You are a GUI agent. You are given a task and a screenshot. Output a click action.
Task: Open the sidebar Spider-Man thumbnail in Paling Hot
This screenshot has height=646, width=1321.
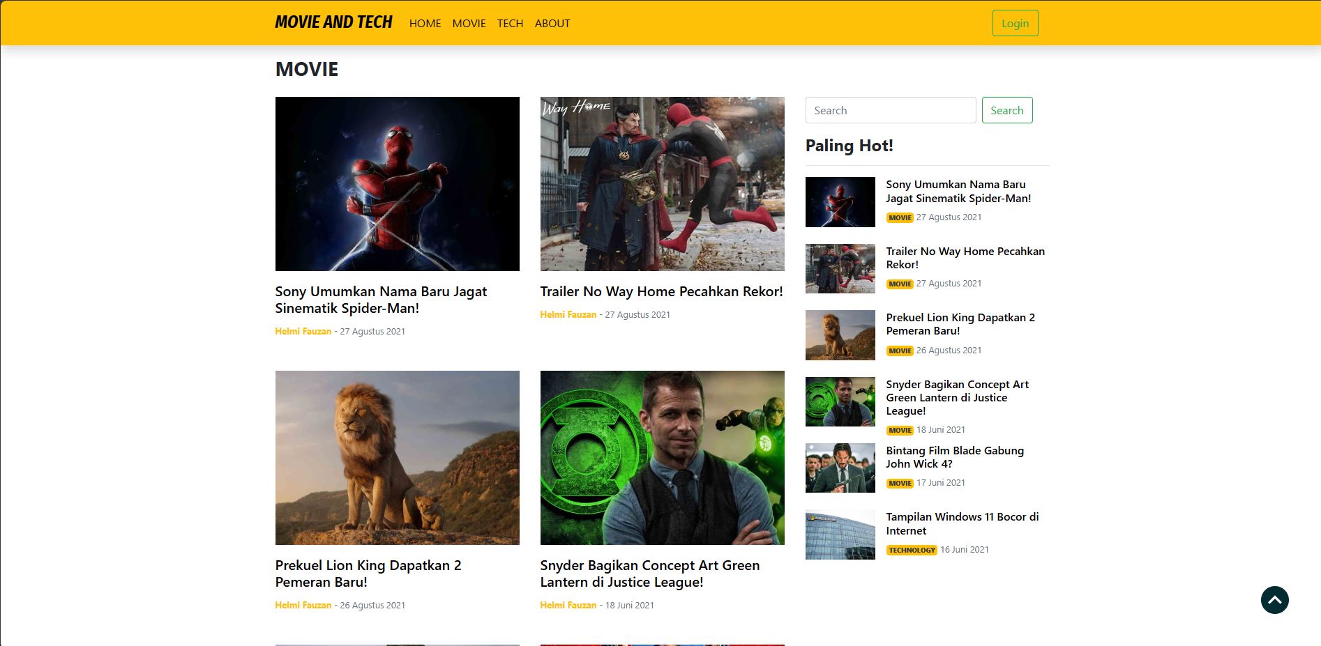click(840, 202)
